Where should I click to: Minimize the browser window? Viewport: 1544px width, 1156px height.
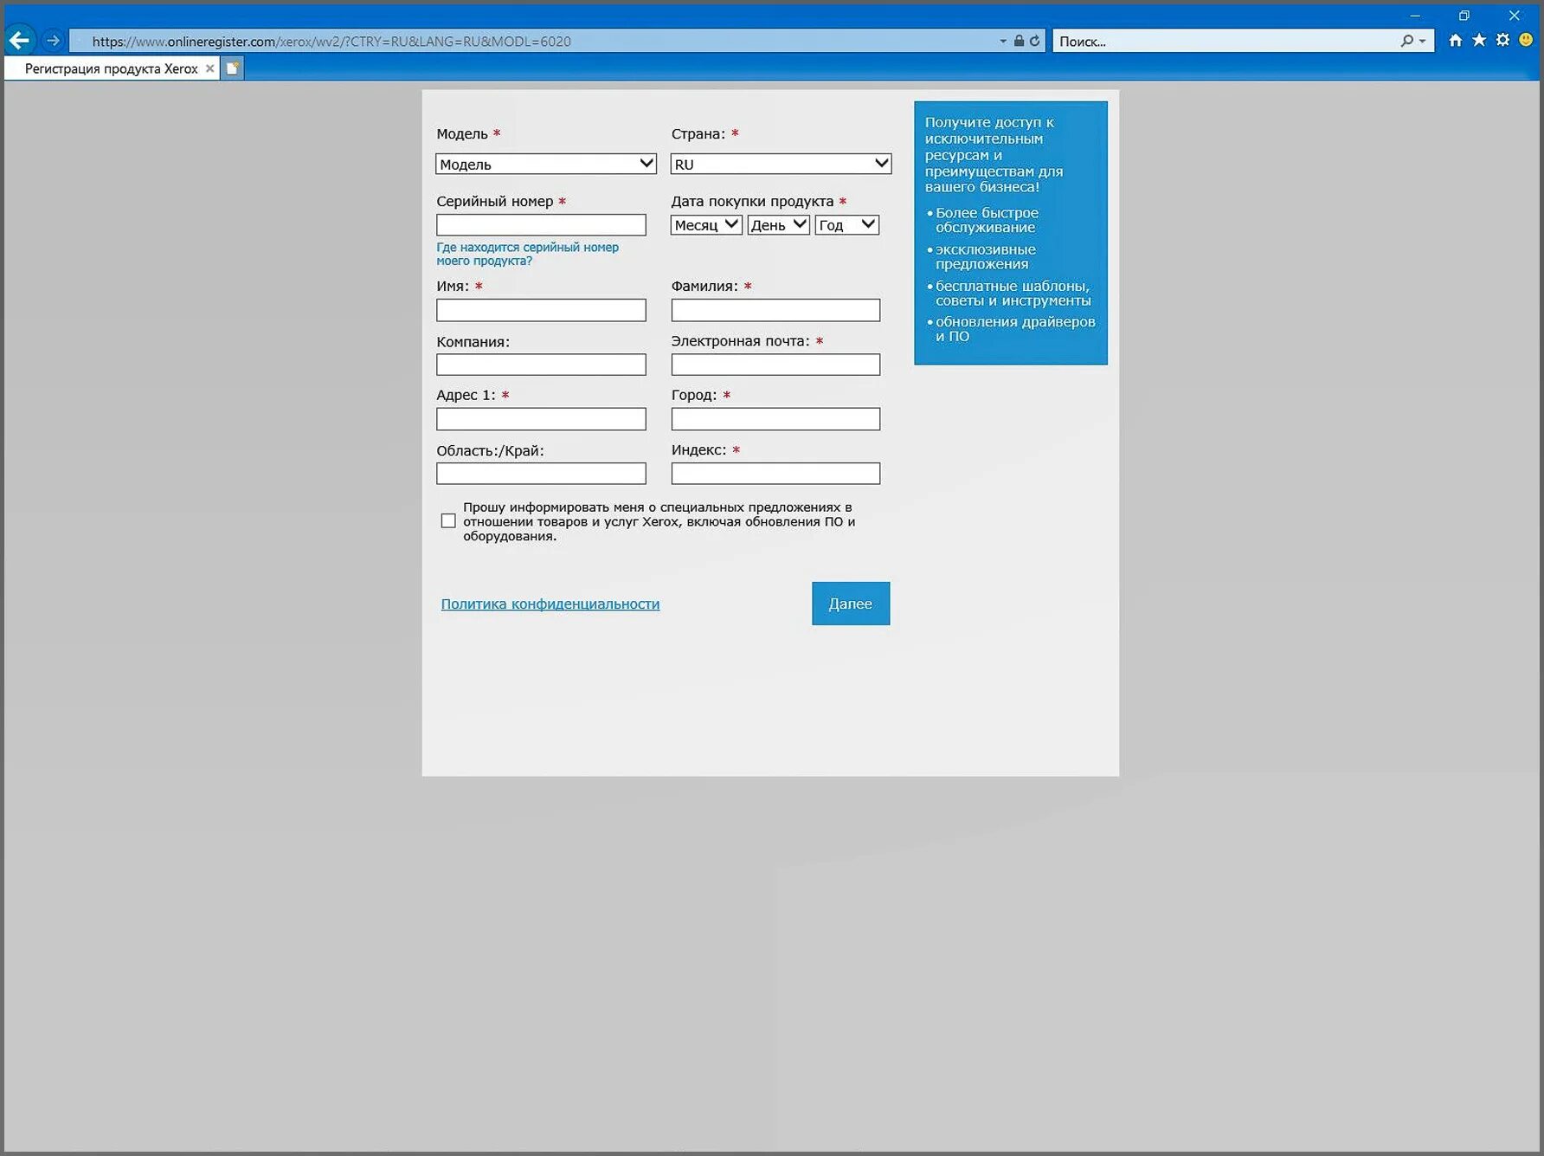(x=1416, y=15)
